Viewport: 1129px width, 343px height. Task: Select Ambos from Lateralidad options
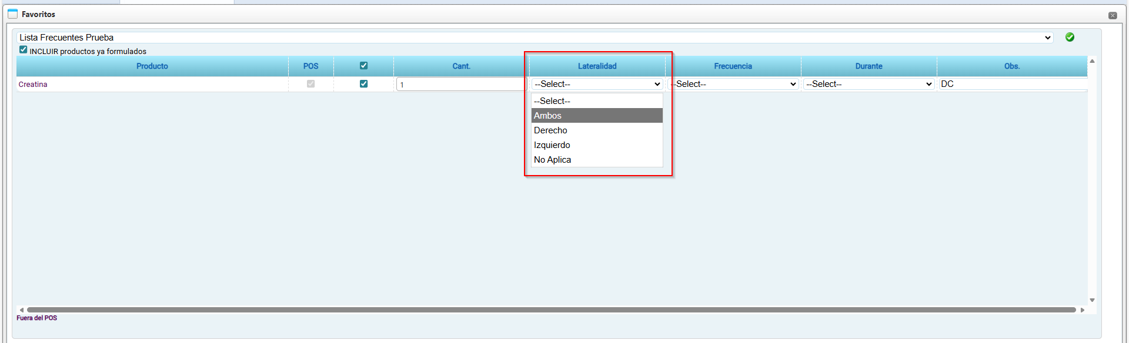pyautogui.click(x=597, y=116)
